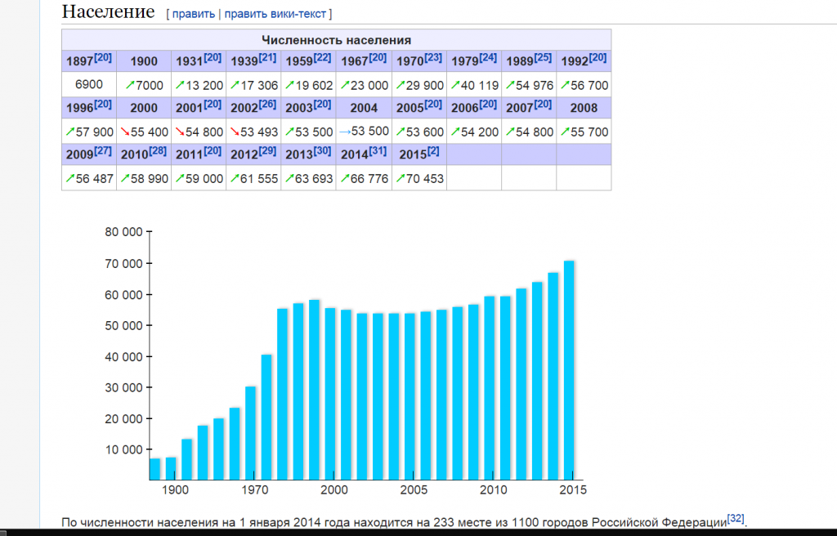This screenshot has width=837, height=536.
Task: Click the green arrow next to 7000
Action: click(x=125, y=85)
